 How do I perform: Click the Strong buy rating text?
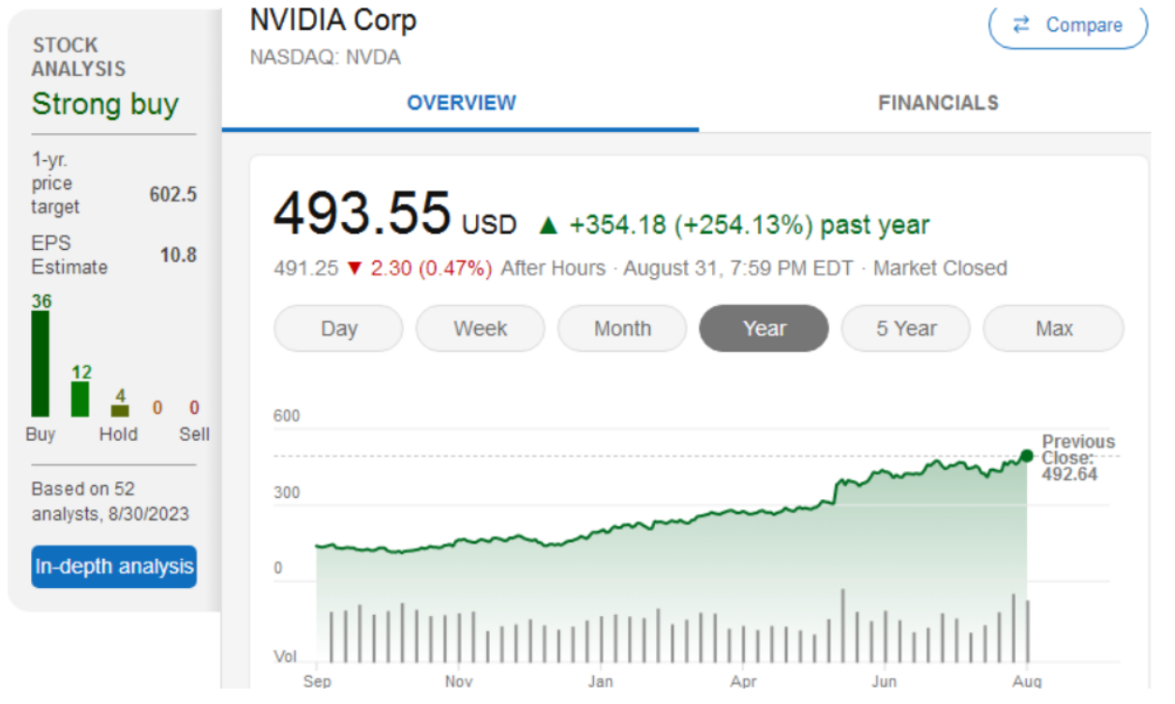coord(105,104)
